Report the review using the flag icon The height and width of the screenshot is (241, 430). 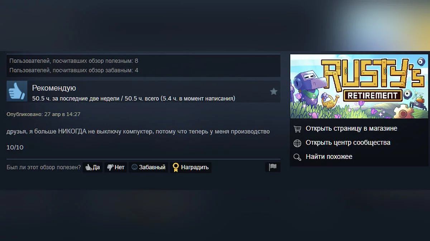tap(273, 167)
